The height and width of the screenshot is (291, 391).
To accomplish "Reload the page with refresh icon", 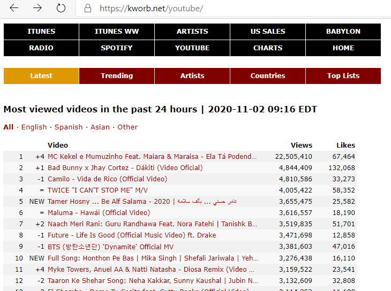I will point(61,8).
